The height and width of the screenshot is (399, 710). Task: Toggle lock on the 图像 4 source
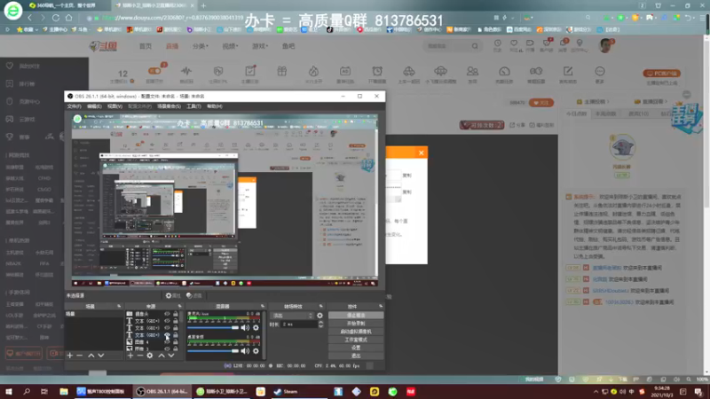(x=176, y=342)
